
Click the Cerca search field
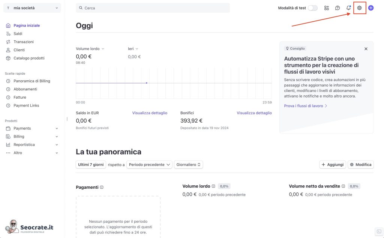(153, 8)
